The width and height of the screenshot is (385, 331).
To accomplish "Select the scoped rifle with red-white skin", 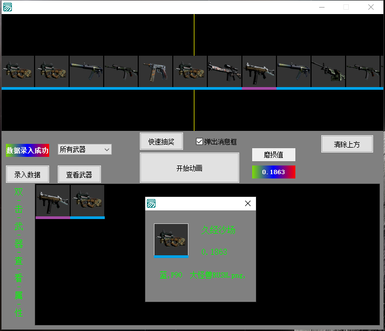I will tap(225, 71).
